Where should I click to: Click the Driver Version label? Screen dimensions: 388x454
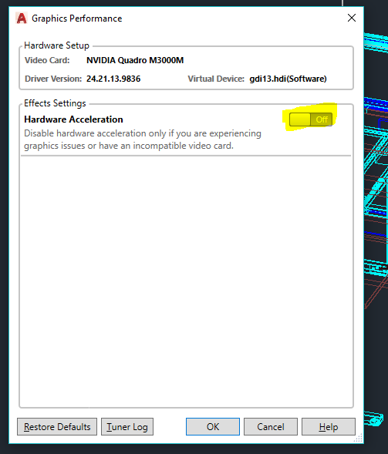[x=53, y=79]
